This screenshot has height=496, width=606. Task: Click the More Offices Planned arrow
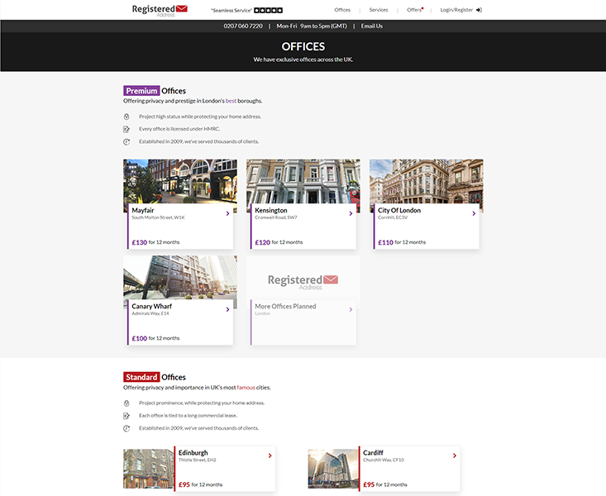(351, 309)
